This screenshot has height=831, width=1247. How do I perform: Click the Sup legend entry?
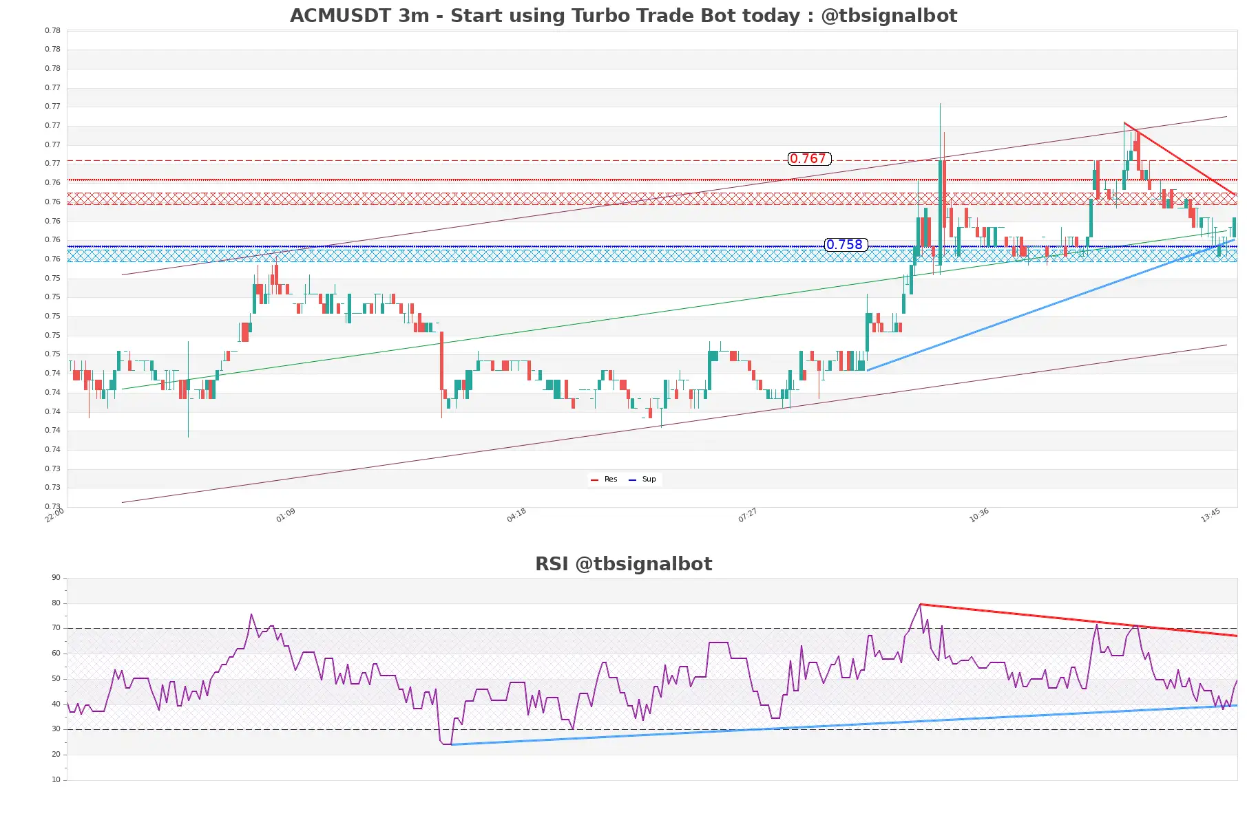point(642,479)
